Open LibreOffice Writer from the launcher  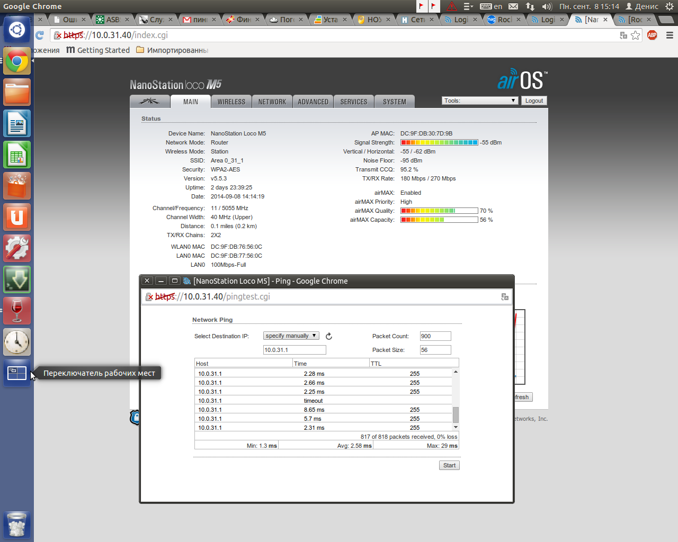pos(17,124)
